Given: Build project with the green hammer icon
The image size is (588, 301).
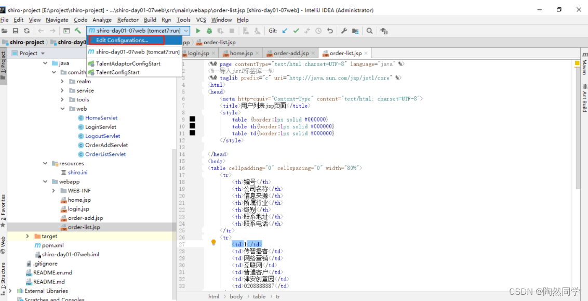Looking at the screenshot, I should coord(78,31).
